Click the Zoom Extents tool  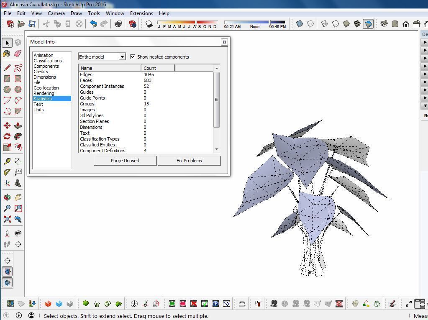click(x=7, y=219)
